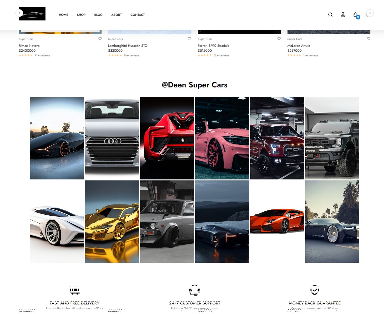Click the $2400000 price under Rimac Nevera
The image size is (384, 314).
[x=27, y=50]
